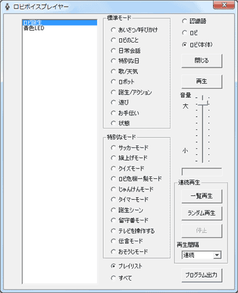
Task: Click the Robi app icon in title bar
Action: click(7, 7)
